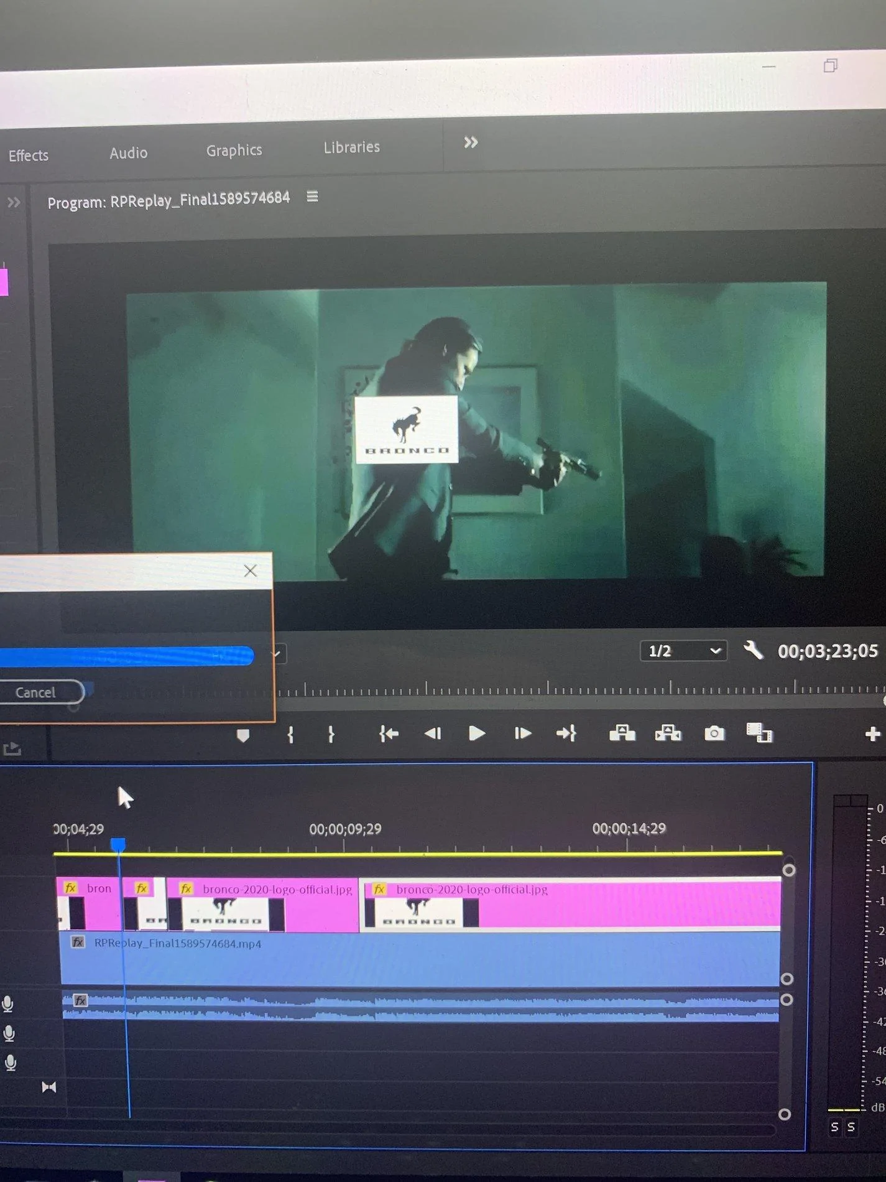Click the export/share icon at the left edge
This screenshot has width=886, height=1182.
(12, 749)
